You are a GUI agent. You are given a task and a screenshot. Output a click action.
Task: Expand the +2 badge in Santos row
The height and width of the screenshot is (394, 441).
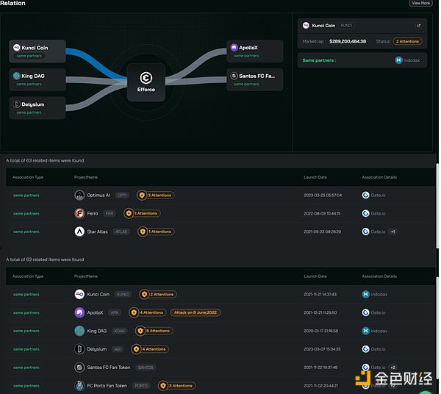(393, 367)
